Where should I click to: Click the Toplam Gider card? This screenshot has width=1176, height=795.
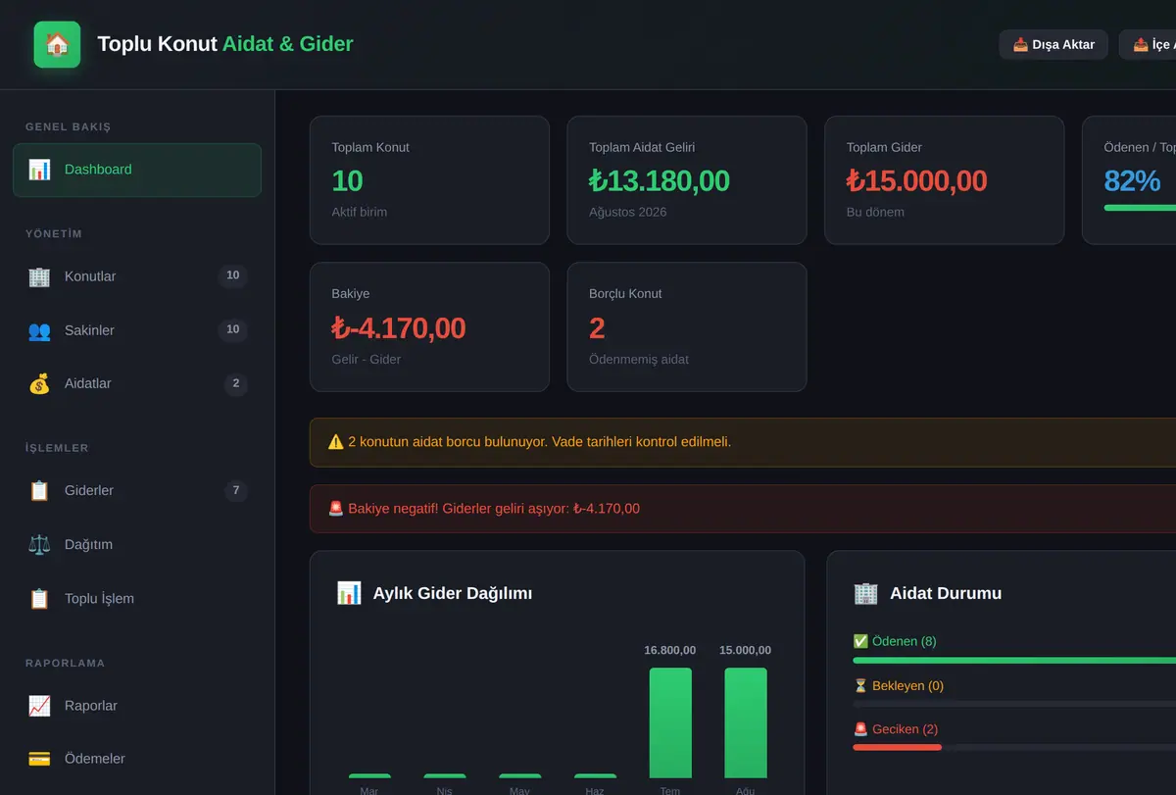click(x=945, y=180)
